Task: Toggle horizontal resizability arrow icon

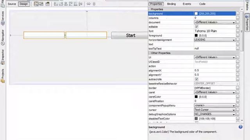Action: [89, 4]
